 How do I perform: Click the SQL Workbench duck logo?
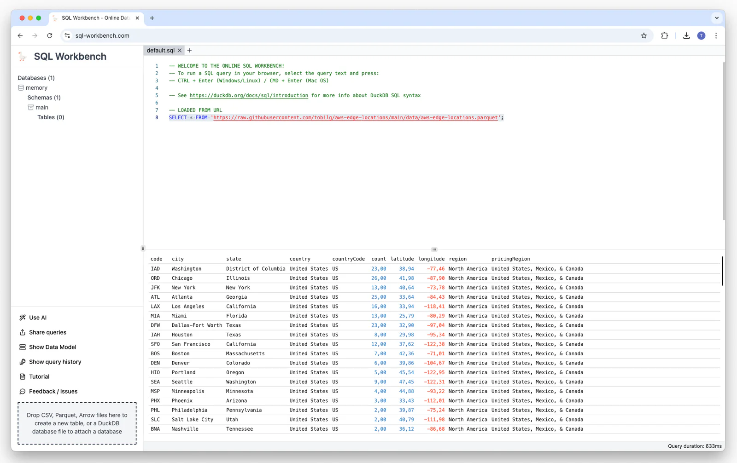(x=22, y=57)
